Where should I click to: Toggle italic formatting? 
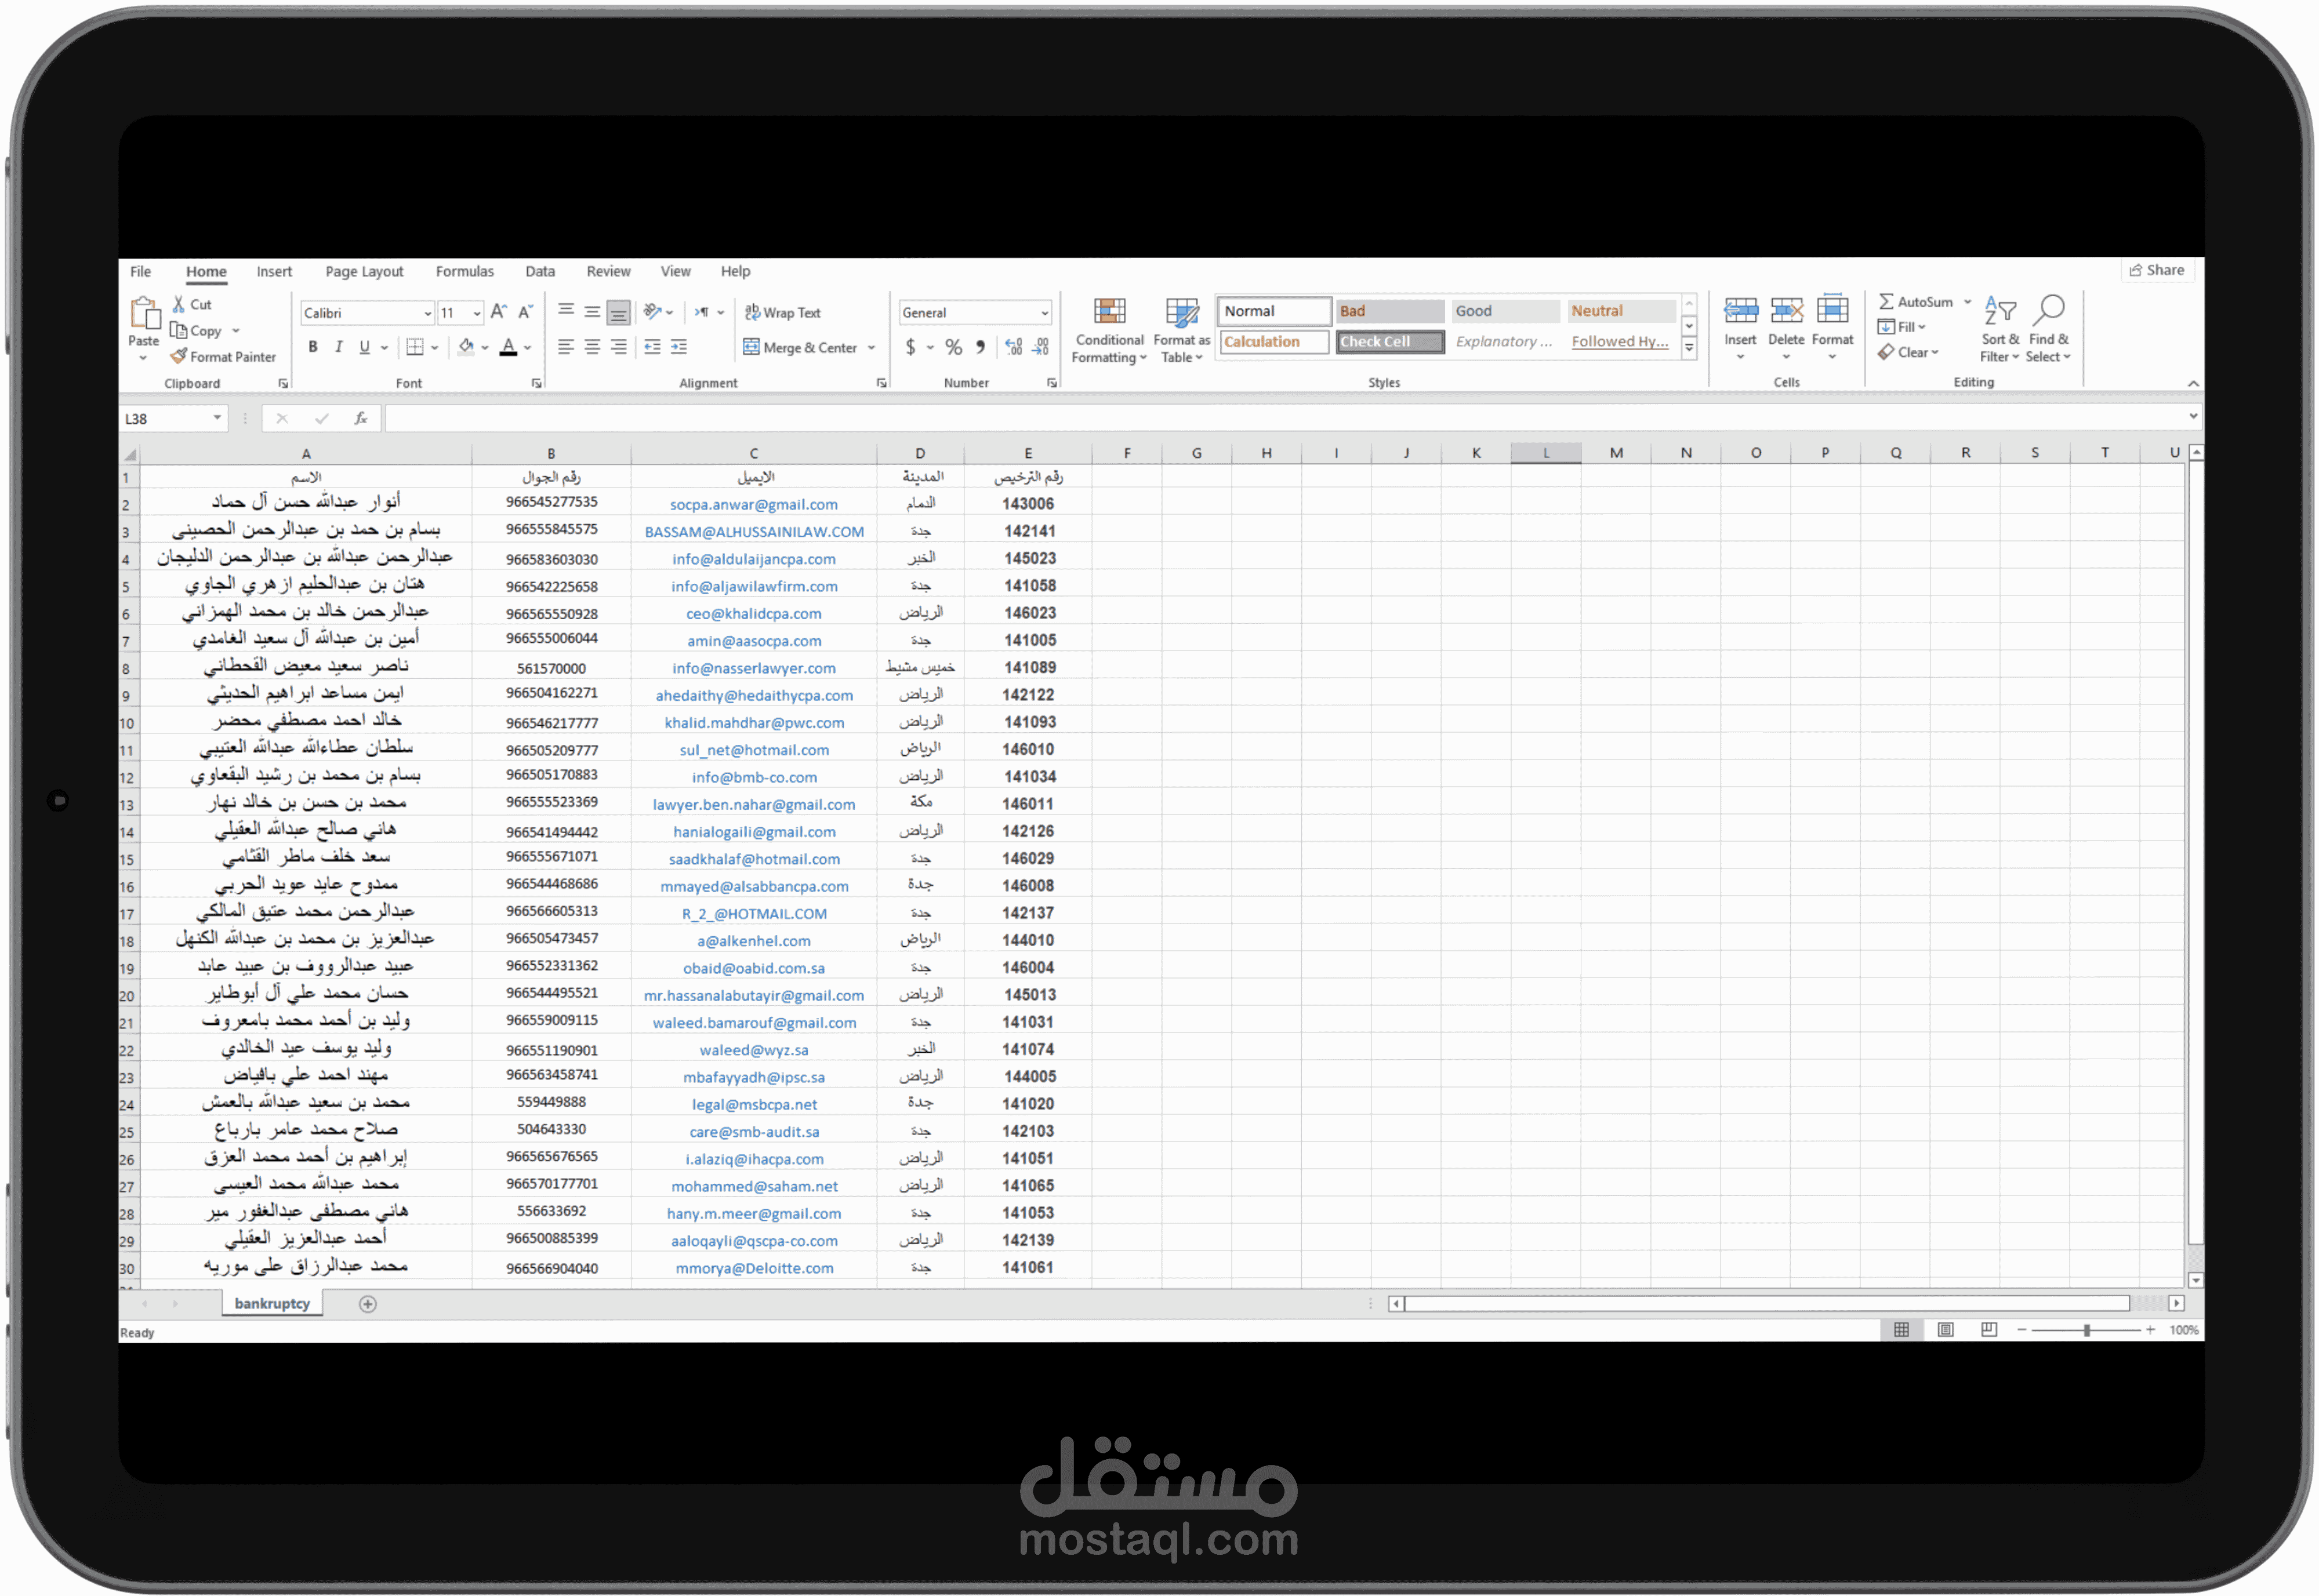pyautogui.click(x=339, y=347)
